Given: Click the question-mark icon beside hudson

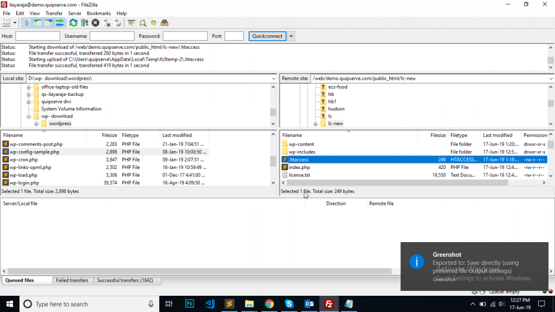Looking at the screenshot, I should [323, 109].
